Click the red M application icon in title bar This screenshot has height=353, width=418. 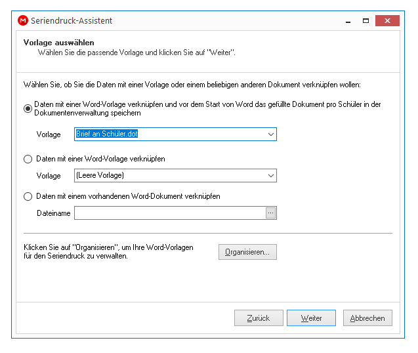click(23, 20)
